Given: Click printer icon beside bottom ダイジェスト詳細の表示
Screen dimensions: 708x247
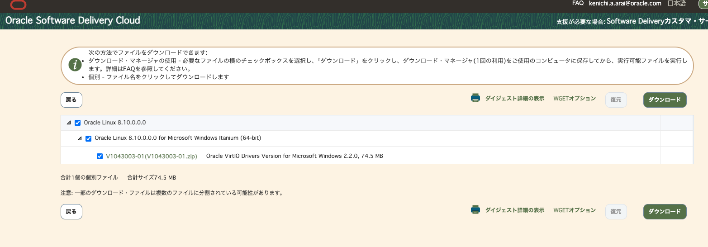Looking at the screenshot, I should pos(475,209).
